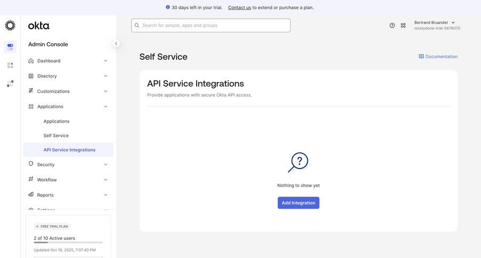Click the Security shield icon

pos(30,164)
